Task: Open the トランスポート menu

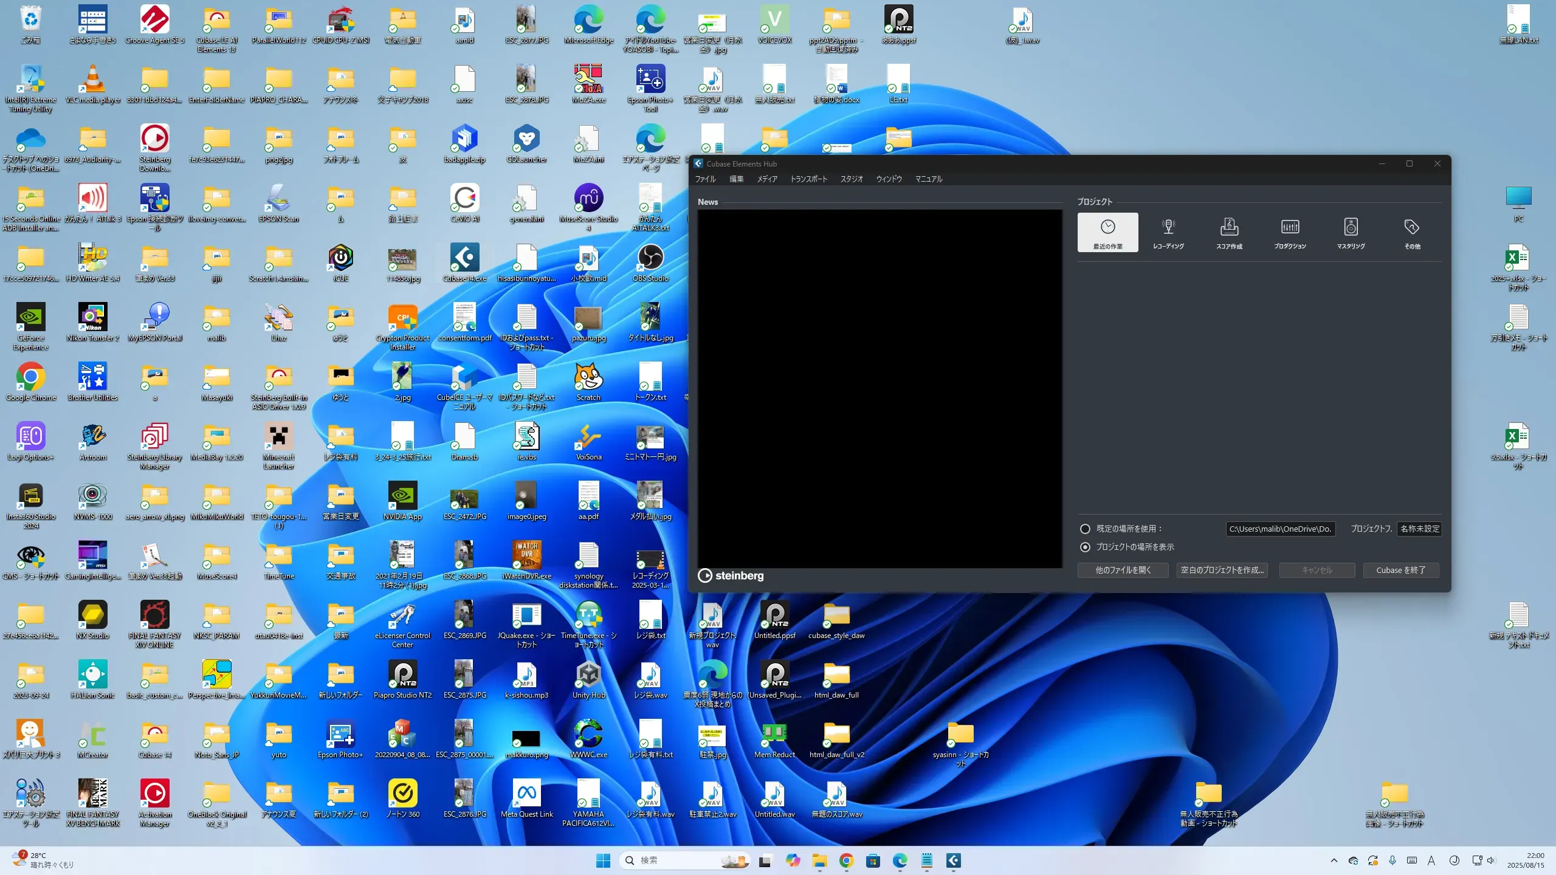Action: 808,179
